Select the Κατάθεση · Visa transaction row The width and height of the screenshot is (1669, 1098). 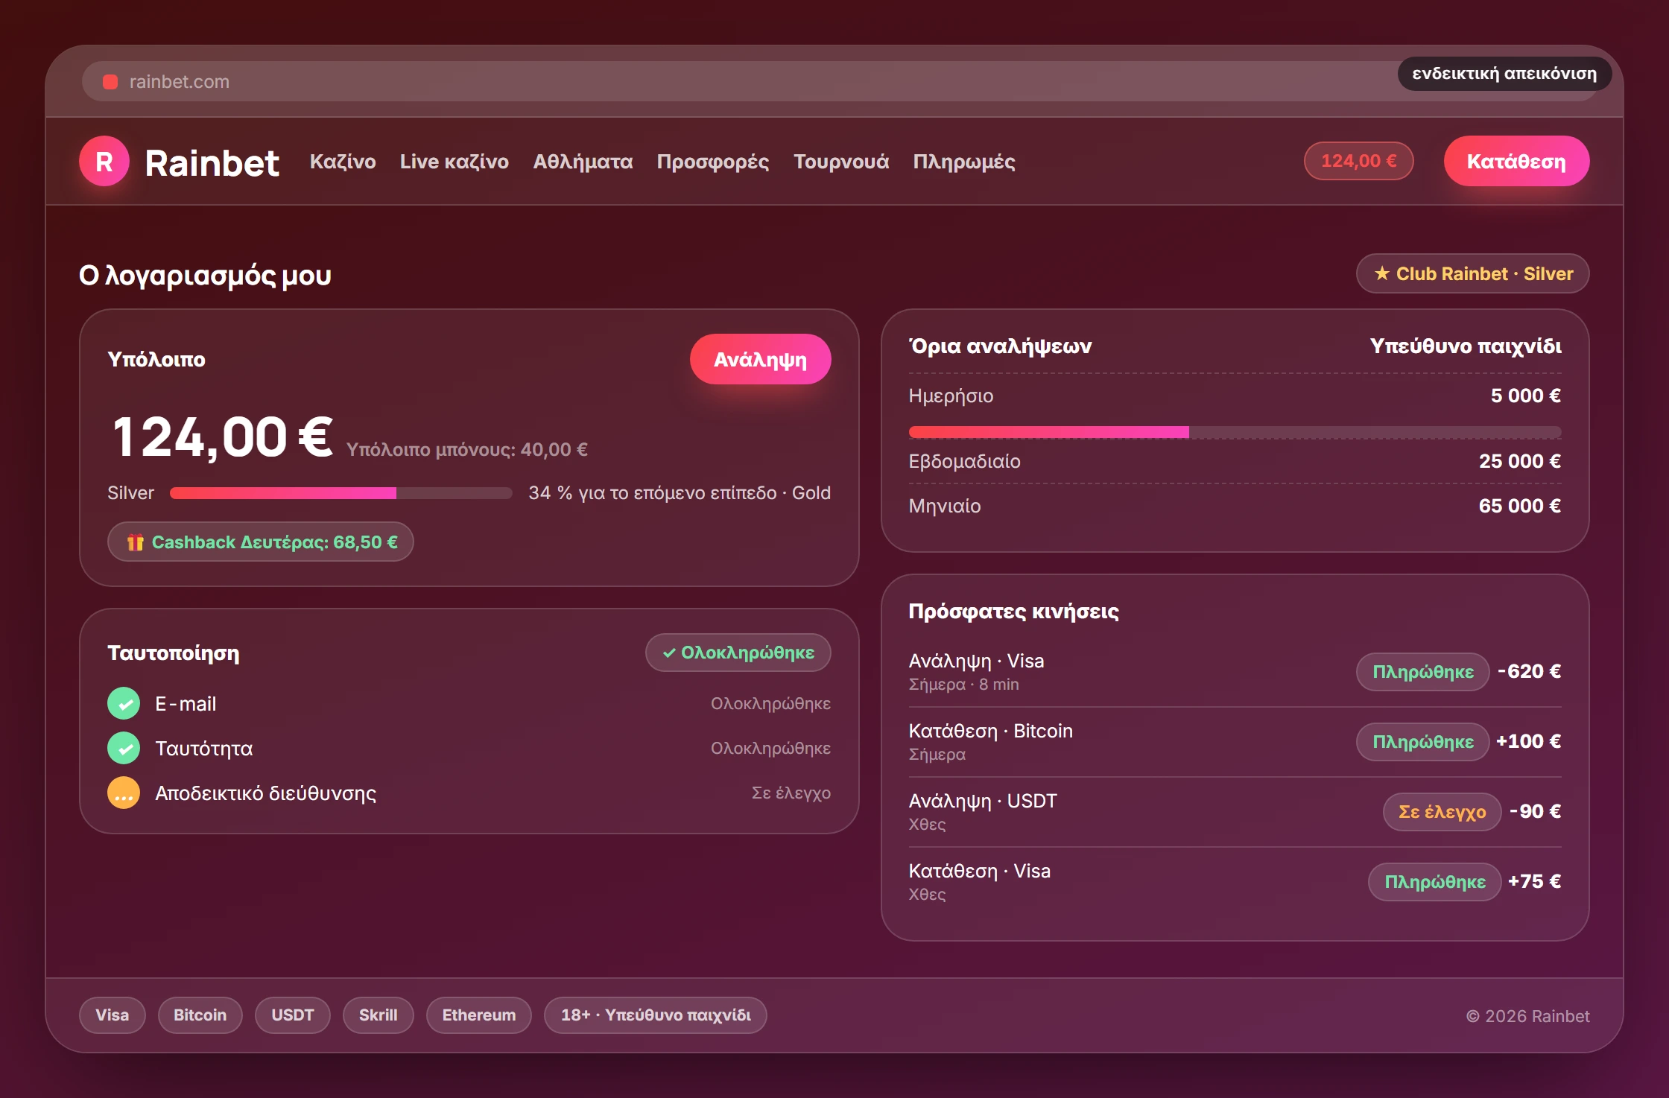[x=1235, y=881]
